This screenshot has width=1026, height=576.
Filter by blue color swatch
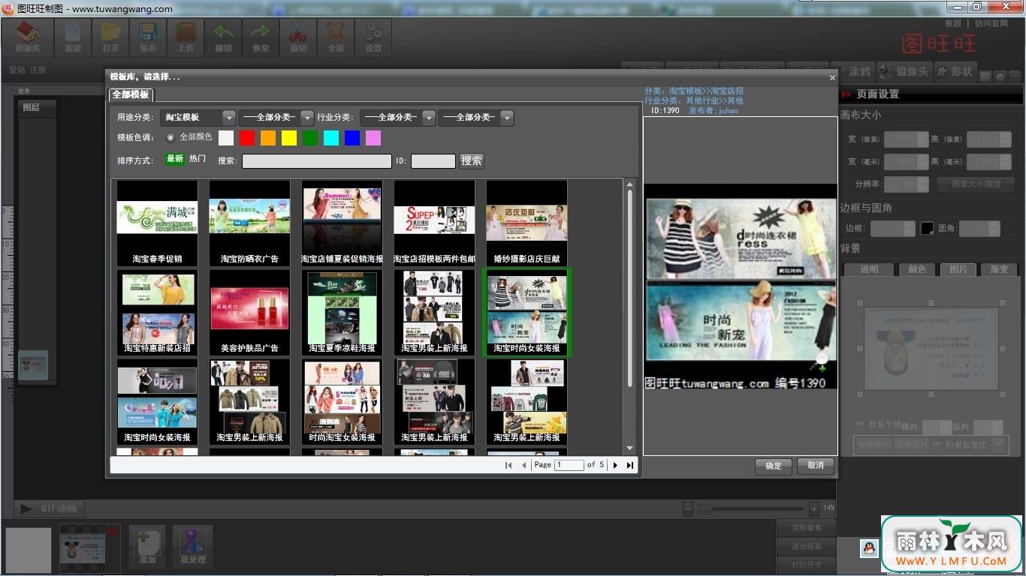pos(352,138)
